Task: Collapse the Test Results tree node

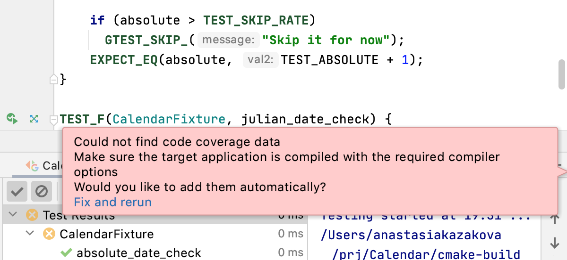Action: click(13, 216)
